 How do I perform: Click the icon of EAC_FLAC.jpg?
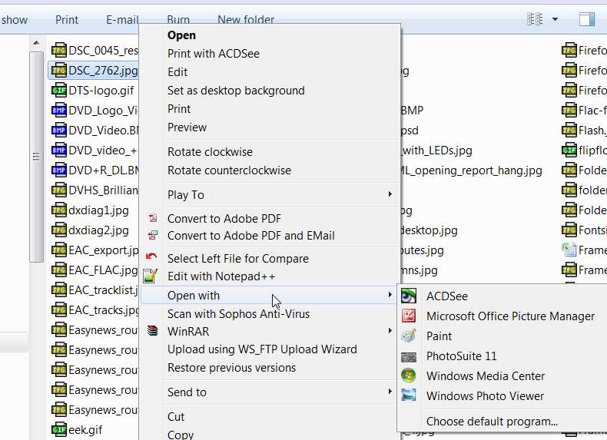58,270
